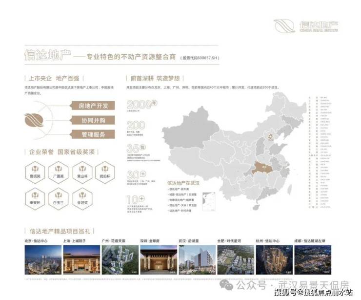Click the 10+ statistic figure
This screenshot has width=361, height=300.
click(x=136, y=199)
